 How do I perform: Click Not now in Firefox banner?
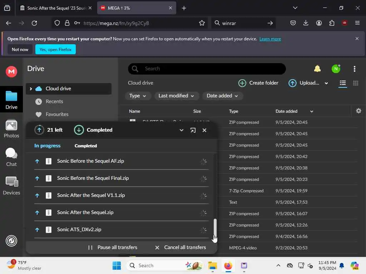pos(20,50)
